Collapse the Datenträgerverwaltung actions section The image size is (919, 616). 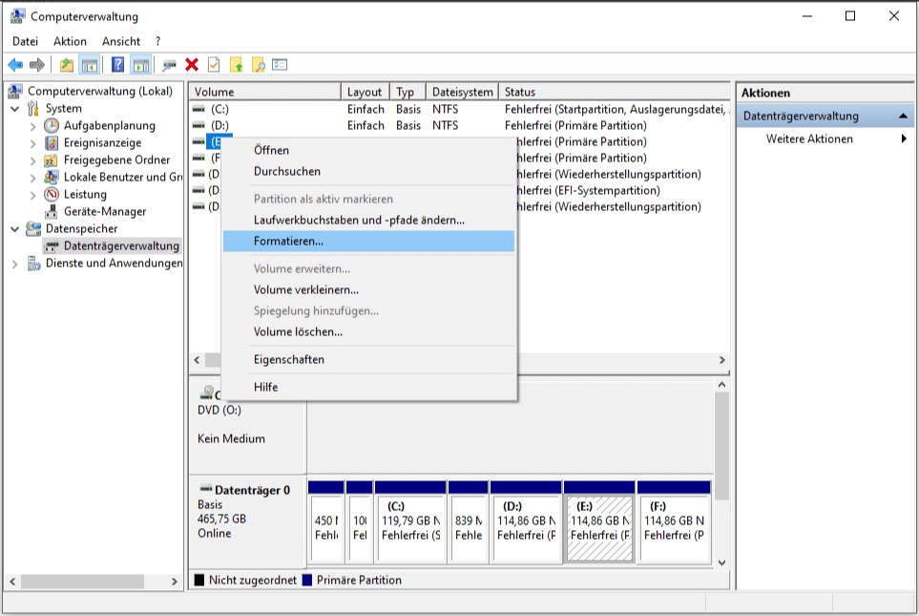click(903, 117)
